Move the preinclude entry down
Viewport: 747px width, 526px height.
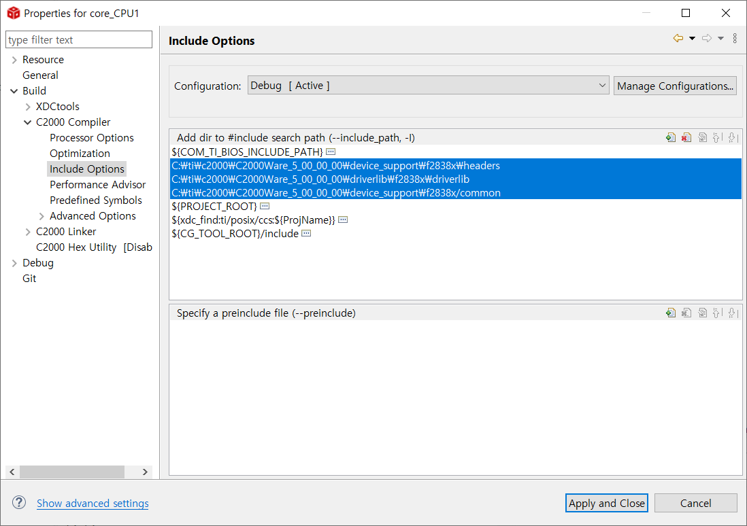(733, 313)
